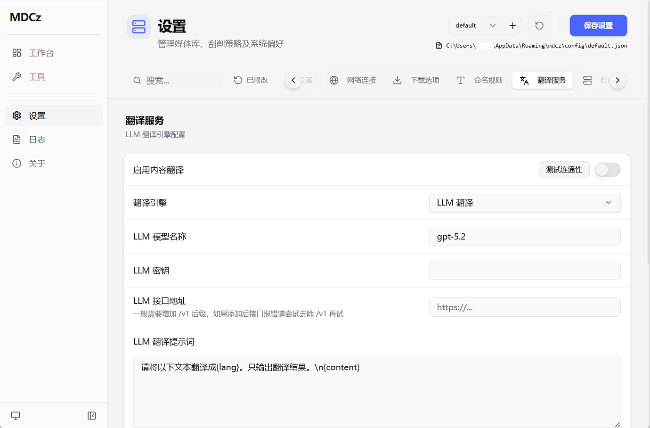Image resolution: width=650 pixels, height=428 pixels.
Task: Open the 工作台 workspace page
Action: (53, 53)
